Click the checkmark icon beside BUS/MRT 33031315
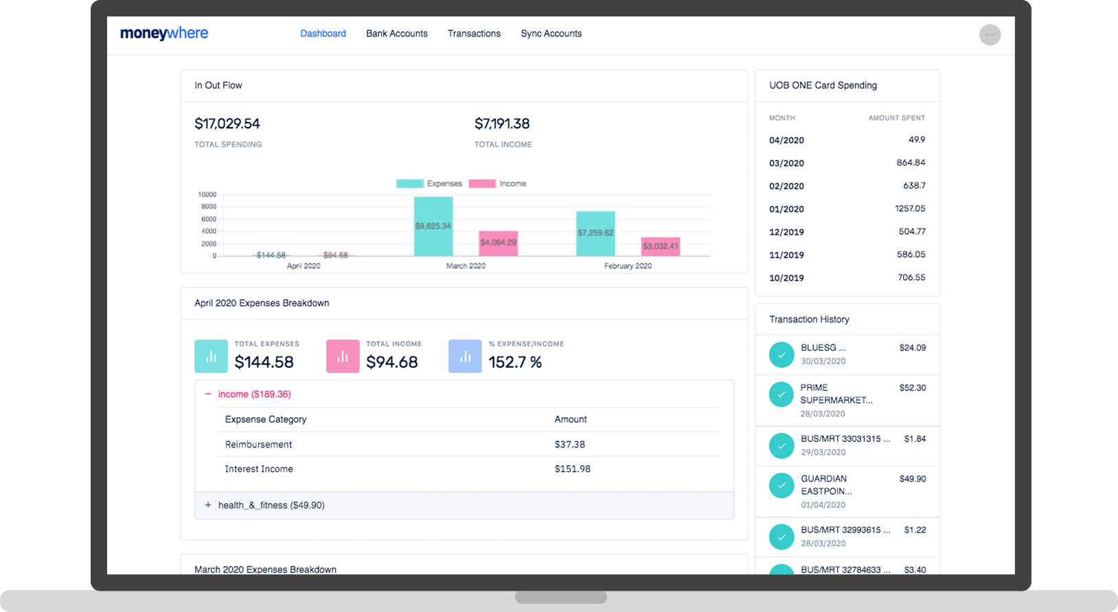Screen dimensions: 1118x612 [x=782, y=446]
